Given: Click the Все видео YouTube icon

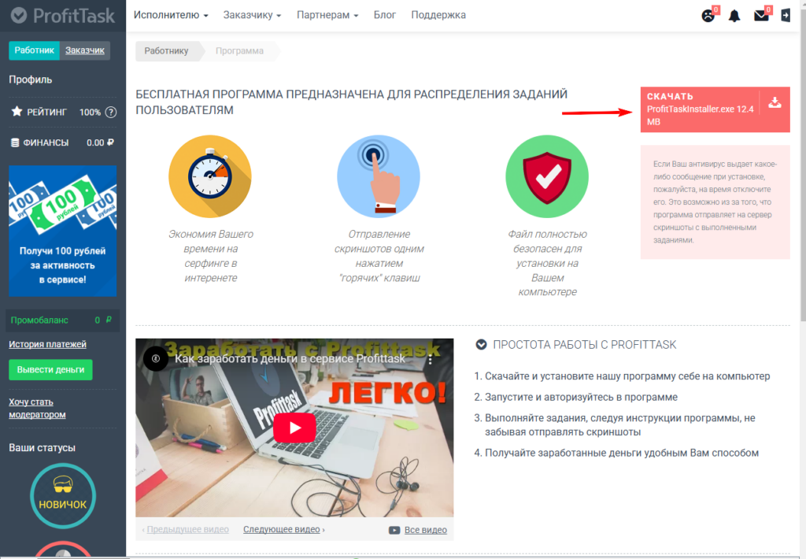Looking at the screenshot, I should point(394,530).
